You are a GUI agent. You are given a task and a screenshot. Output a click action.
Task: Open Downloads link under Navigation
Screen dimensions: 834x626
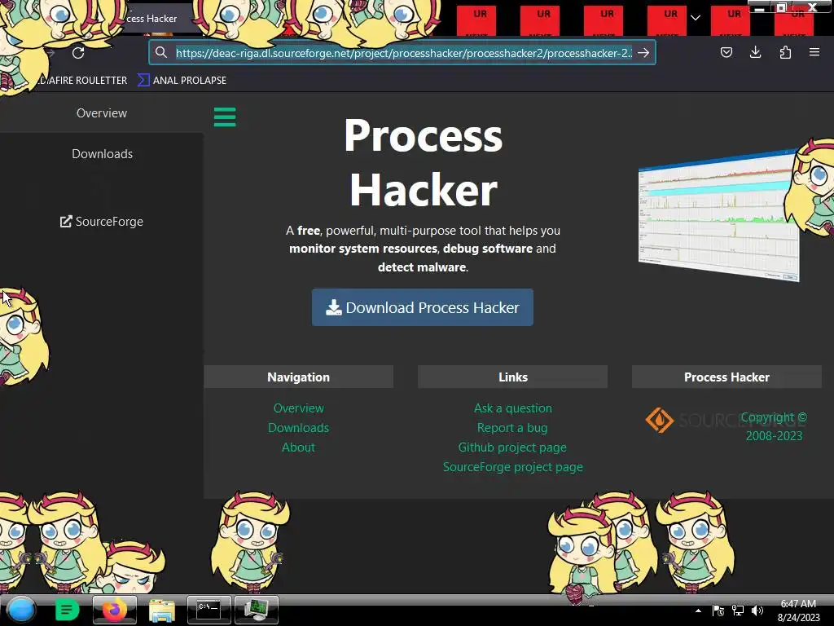(x=298, y=428)
